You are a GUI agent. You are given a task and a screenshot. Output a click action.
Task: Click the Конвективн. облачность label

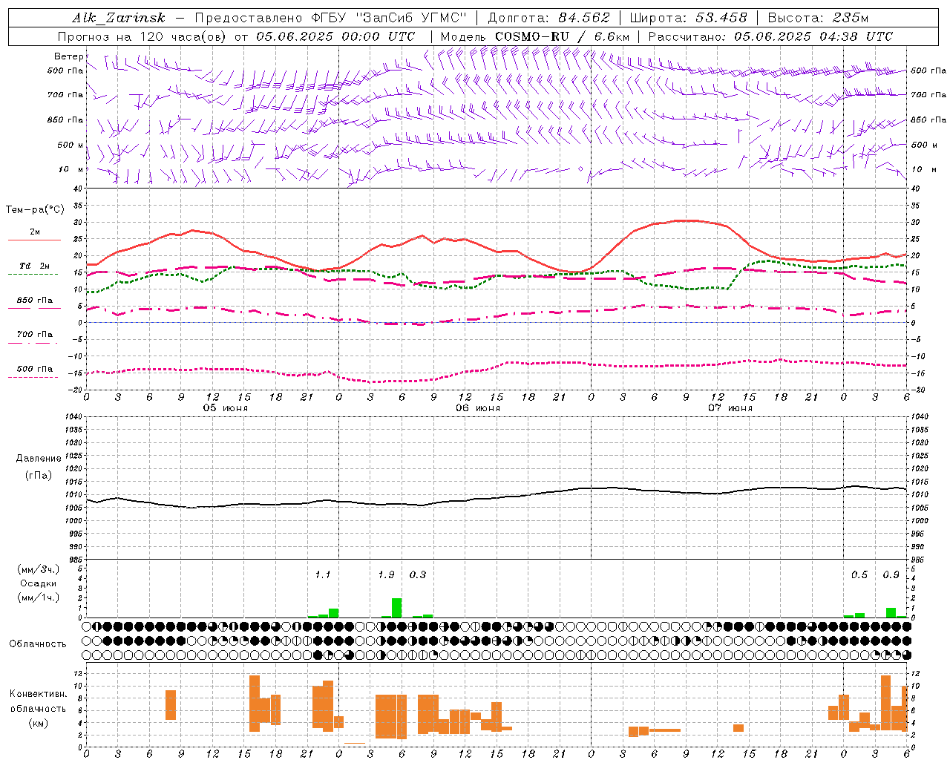pos(38,708)
